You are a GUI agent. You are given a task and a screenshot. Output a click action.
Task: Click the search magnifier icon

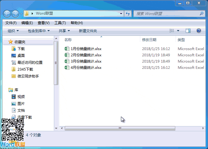pyautogui.click(x=201, y=13)
